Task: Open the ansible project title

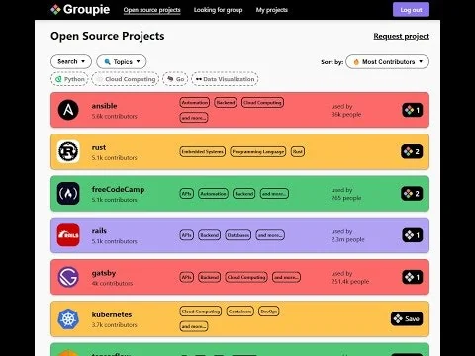Action: pos(104,106)
